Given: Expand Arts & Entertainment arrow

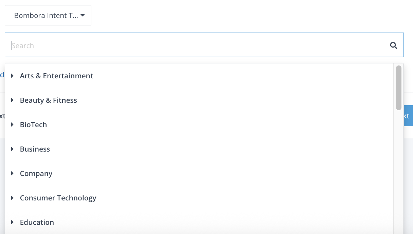Looking at the screenshot, I should (12, 76).
